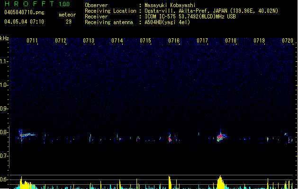The image size is (298, 189).
Task: Select observer name Masayuki Kobayashi
Action: point(170,5)
